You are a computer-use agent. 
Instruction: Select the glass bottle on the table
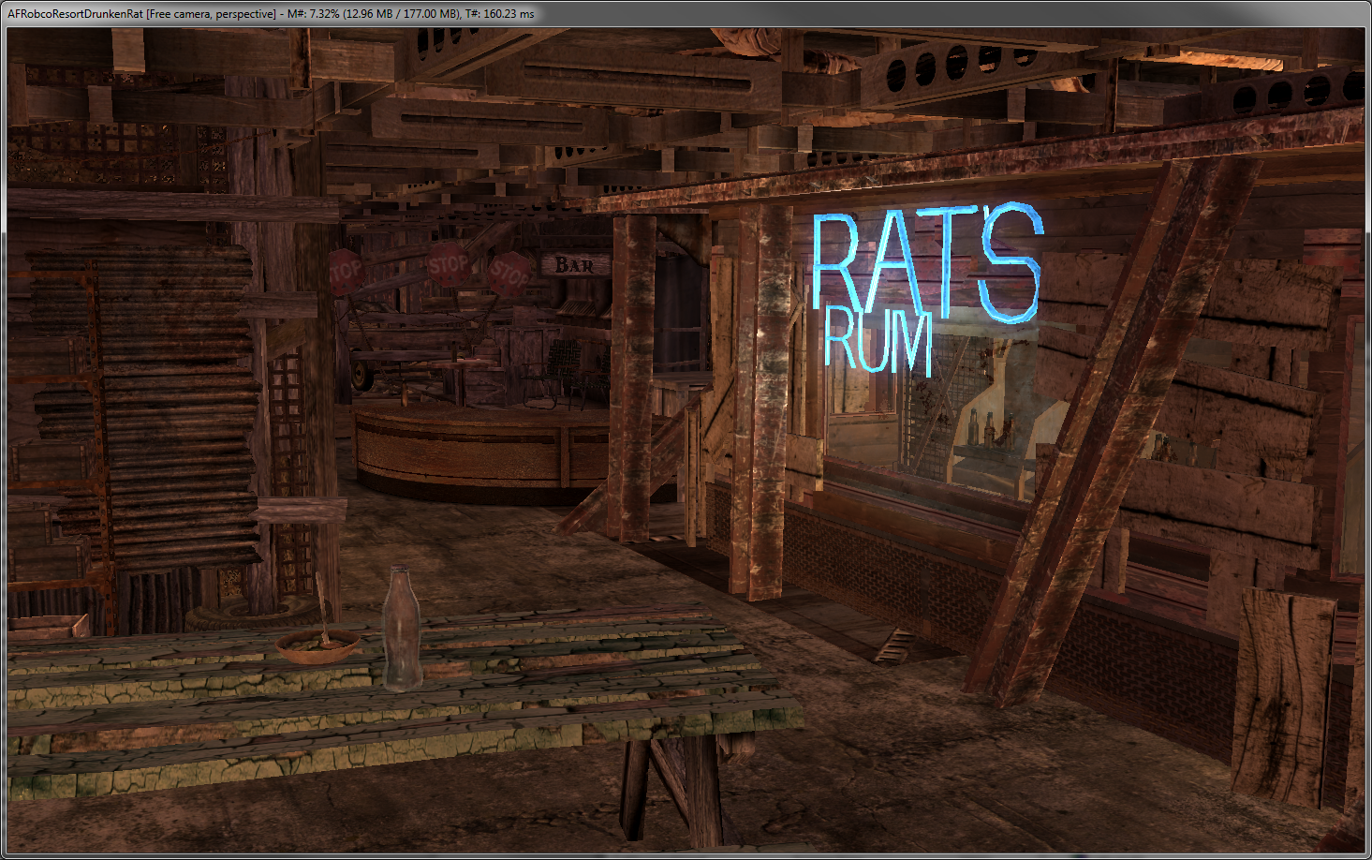[x=401, y=628]
